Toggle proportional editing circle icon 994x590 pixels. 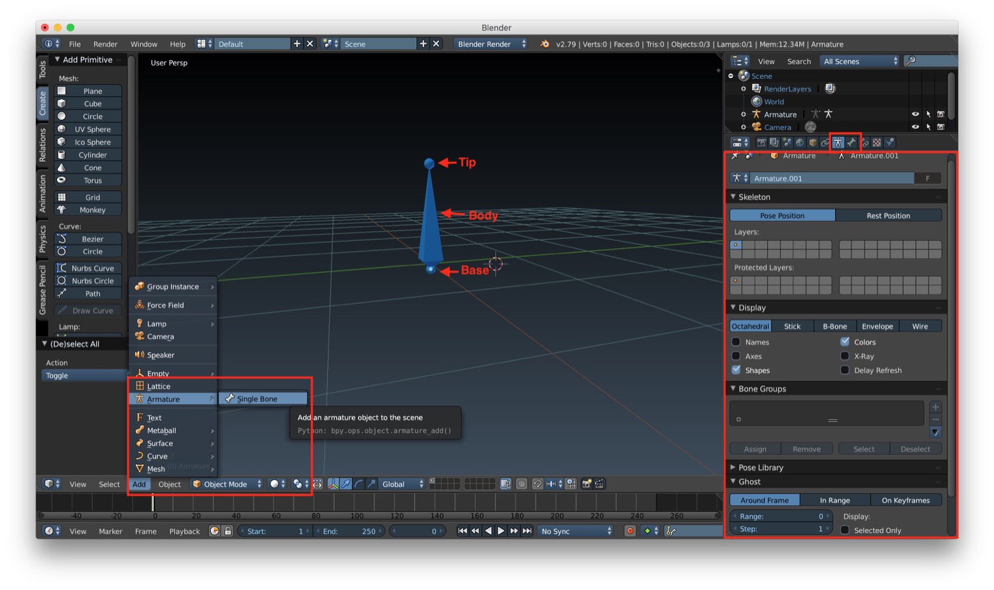[522, 484]
